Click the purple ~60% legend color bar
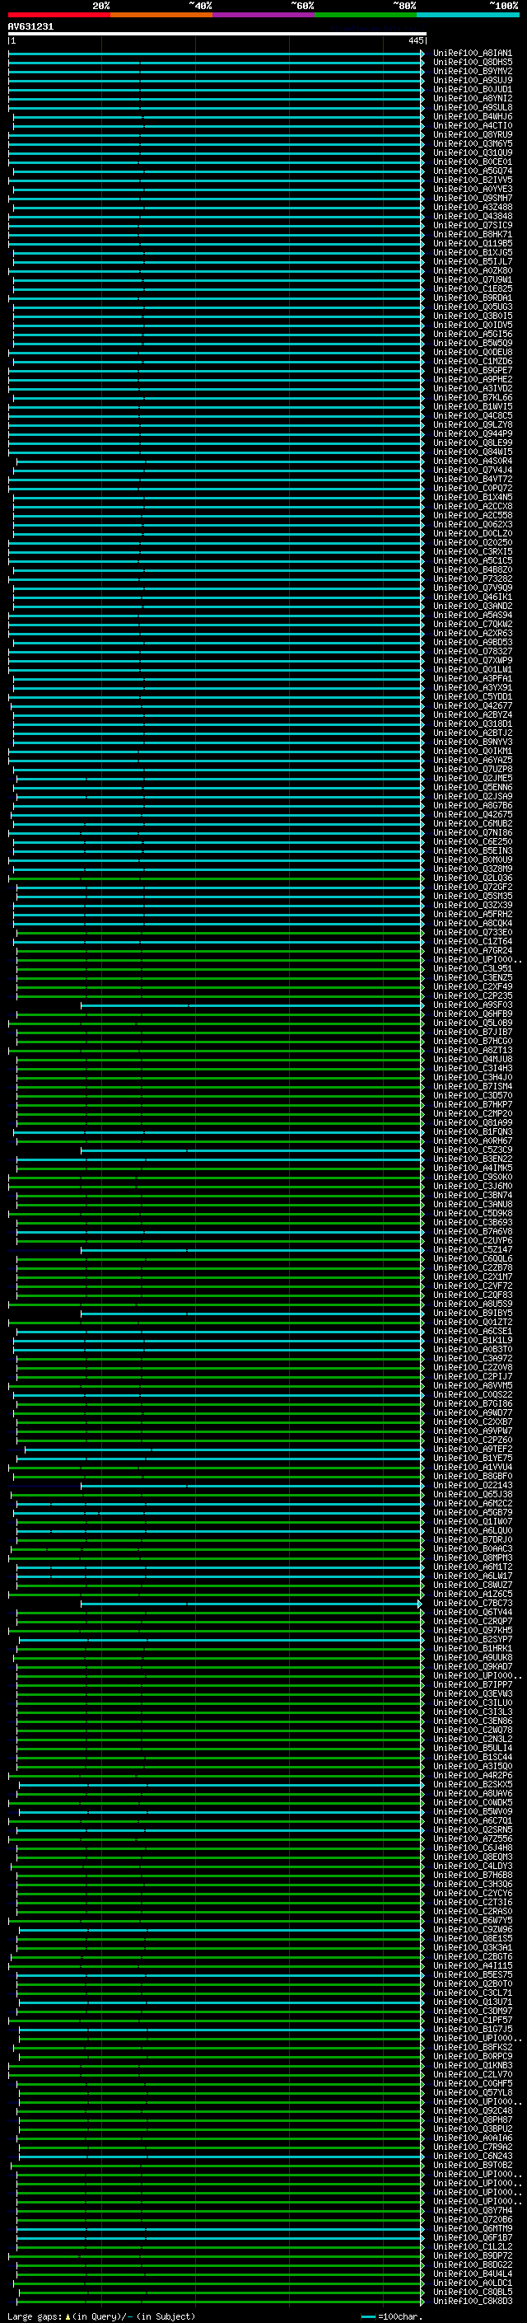Screen dimensions: 527x2323 click(263, 15)
